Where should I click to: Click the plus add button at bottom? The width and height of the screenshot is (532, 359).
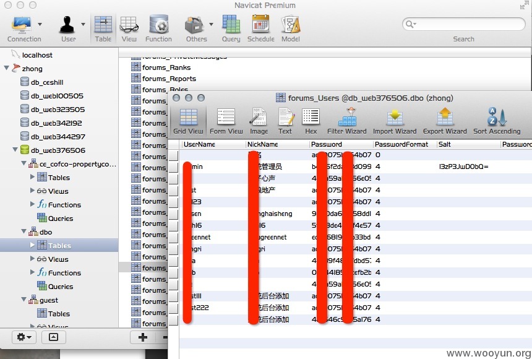coord(143,337)
